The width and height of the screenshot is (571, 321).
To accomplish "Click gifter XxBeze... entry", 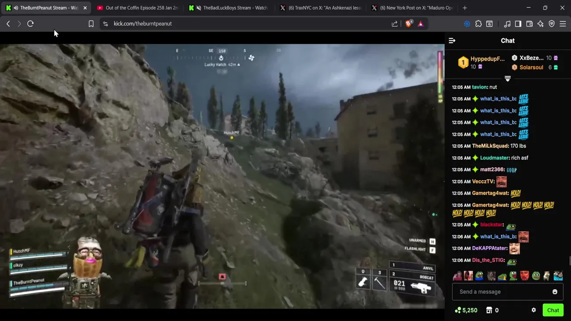I will click(x=534, y=58).
